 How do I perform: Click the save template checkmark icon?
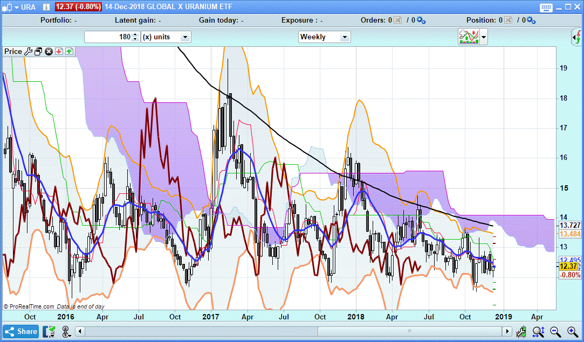(x=49, y=332)
